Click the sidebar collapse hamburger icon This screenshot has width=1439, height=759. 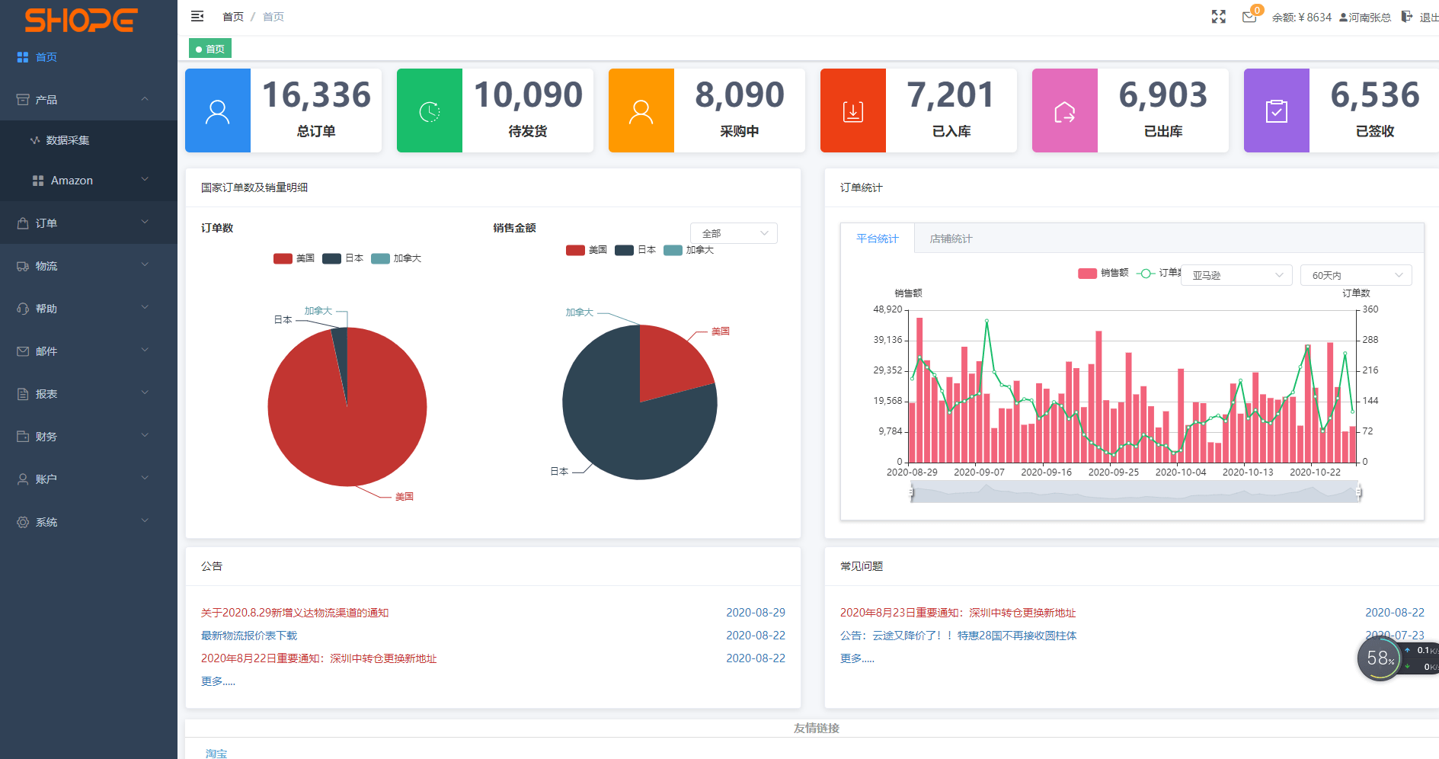[197, 15]
